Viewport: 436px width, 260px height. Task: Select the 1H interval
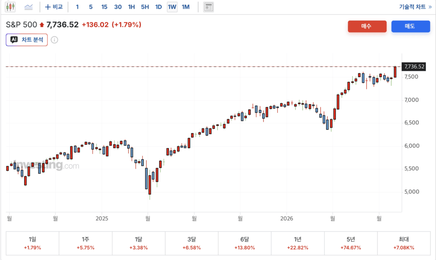pyautogui.click(x=131, y=7)
